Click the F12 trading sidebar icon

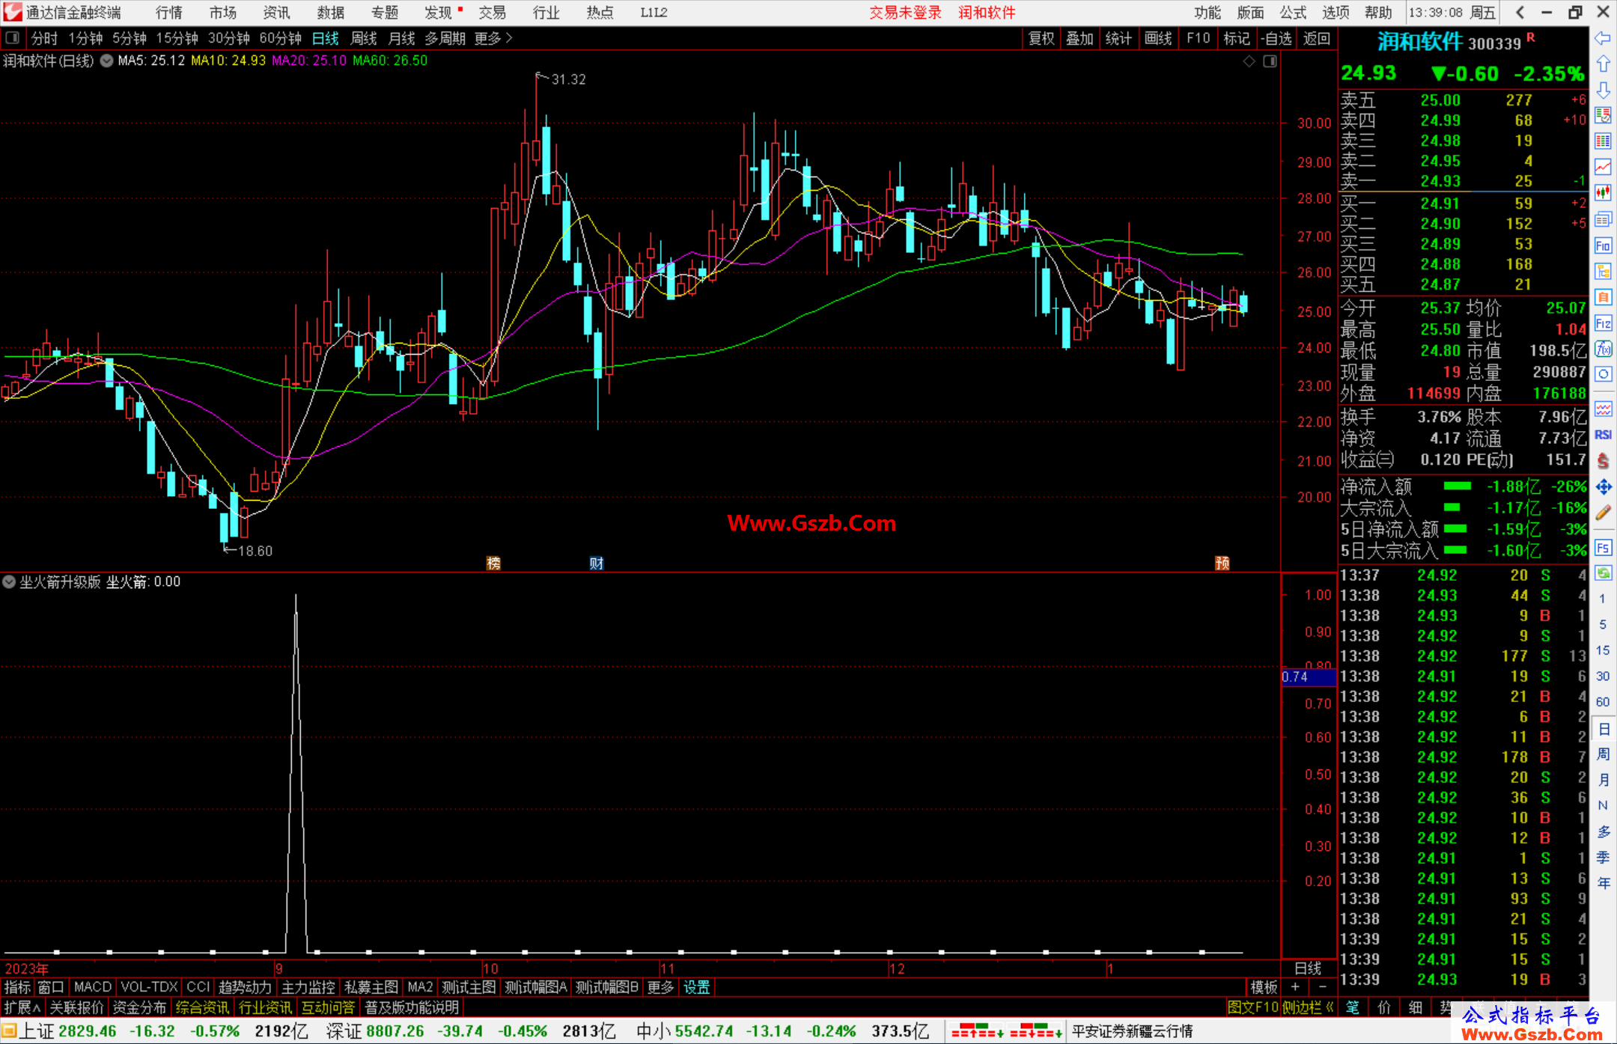[x=1603, y=323]
